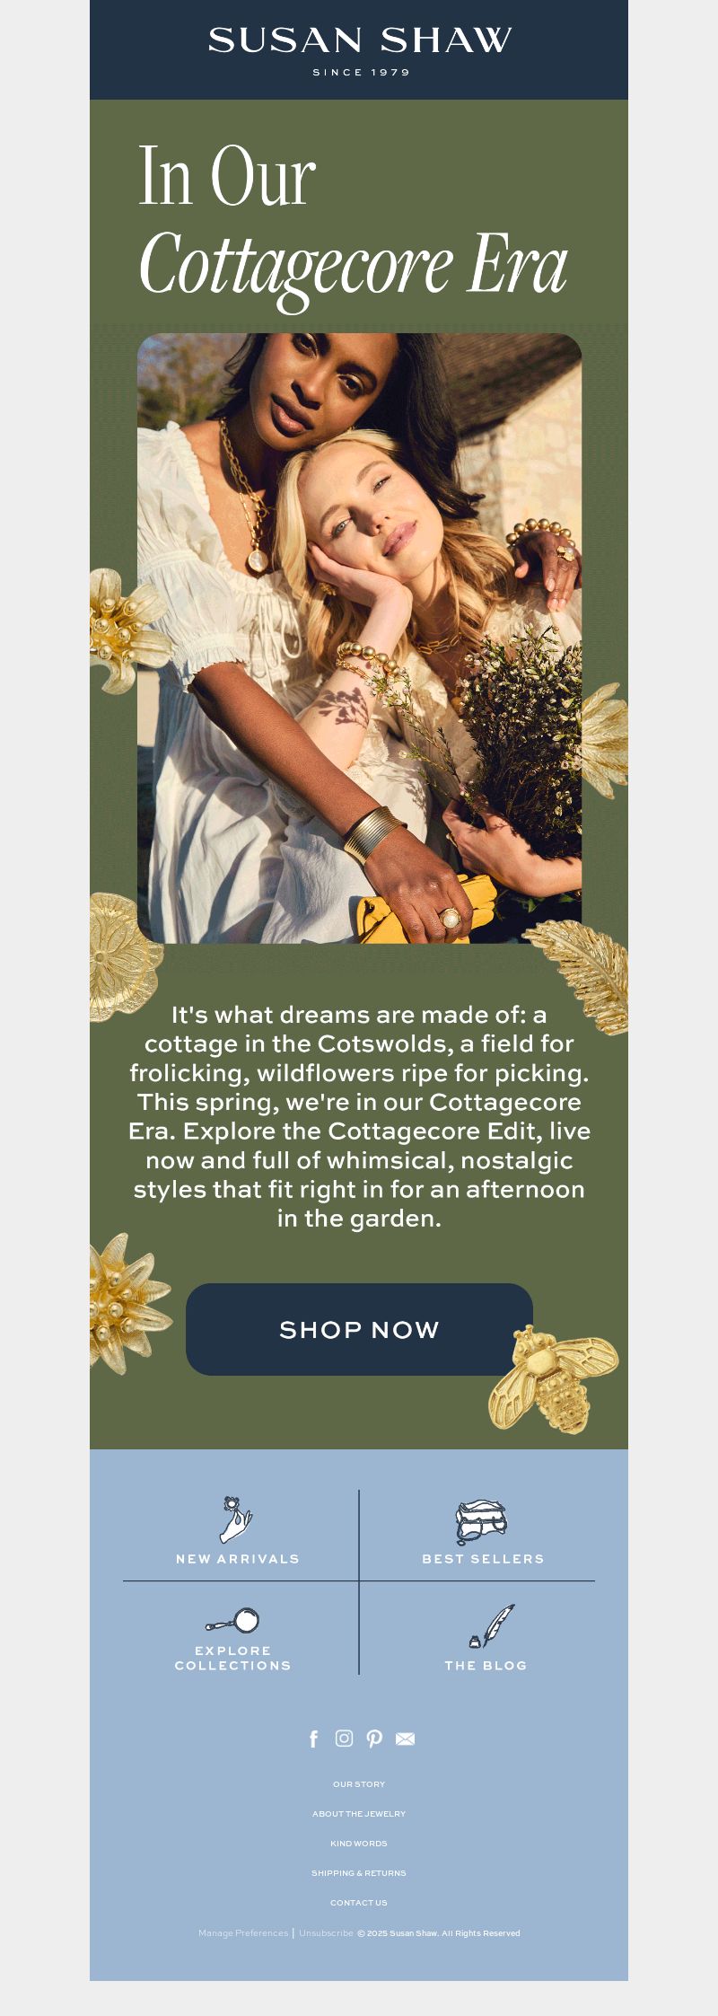Open the Instagram icon link
Screen dimensions: 718x2016
coord(344,1739)
